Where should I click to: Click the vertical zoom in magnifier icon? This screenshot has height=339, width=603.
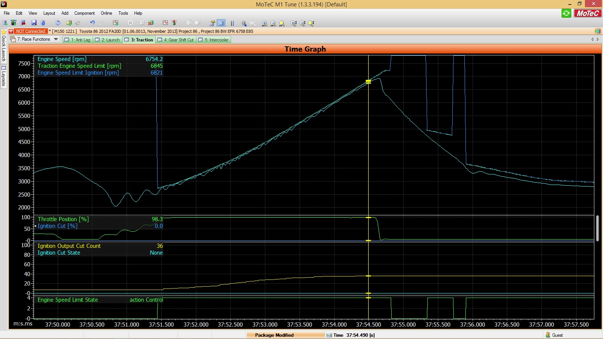(x=294, y=23)
